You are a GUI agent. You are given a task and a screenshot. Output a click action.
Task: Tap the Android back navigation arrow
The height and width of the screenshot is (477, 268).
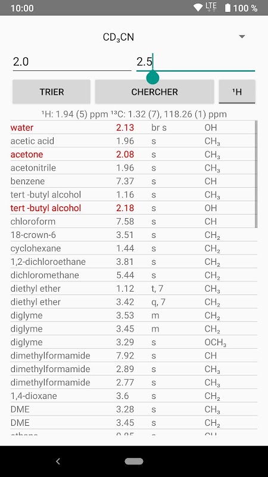[x=58, y=461]
